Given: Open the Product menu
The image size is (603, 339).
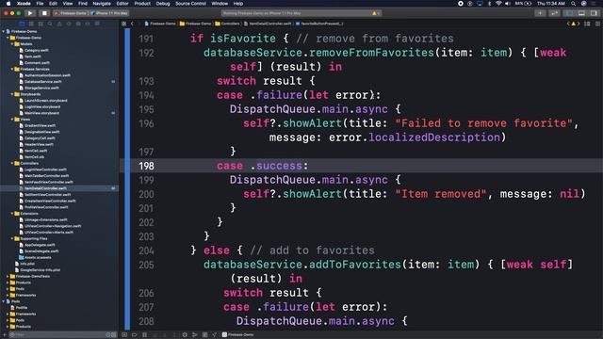Looking at the screenshot, I should [x=142, y=4].
